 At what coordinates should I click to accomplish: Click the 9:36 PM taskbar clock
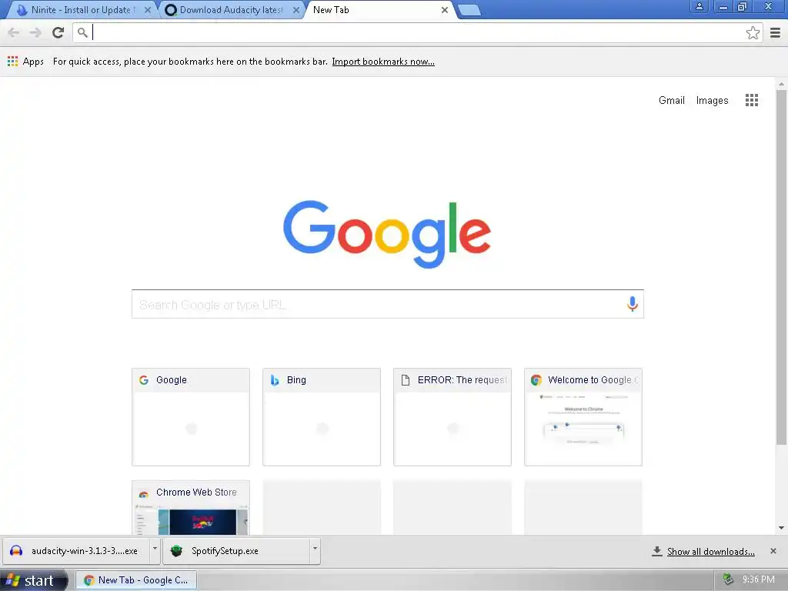click(758, 579)
